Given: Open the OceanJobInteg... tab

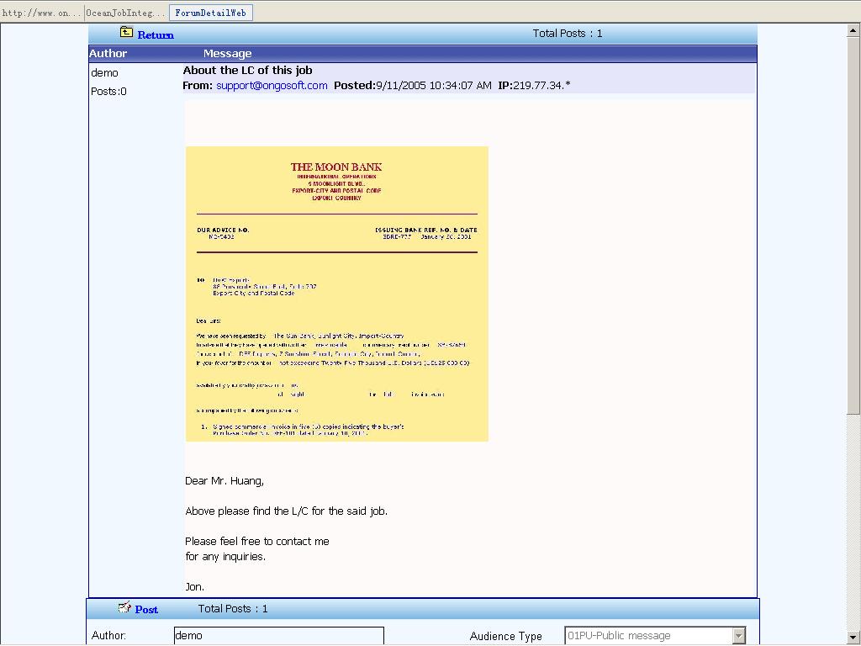Looking at the screenshot, I should click(126, 13).
